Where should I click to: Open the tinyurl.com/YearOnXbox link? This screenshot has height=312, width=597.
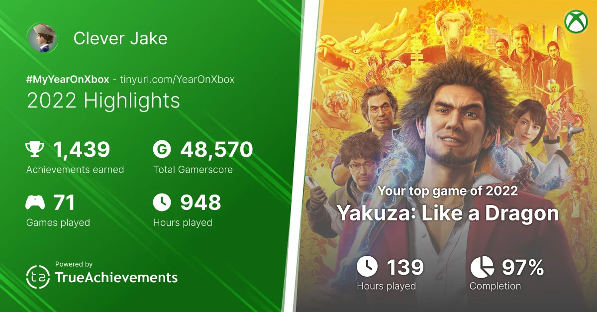click(177, 79)
